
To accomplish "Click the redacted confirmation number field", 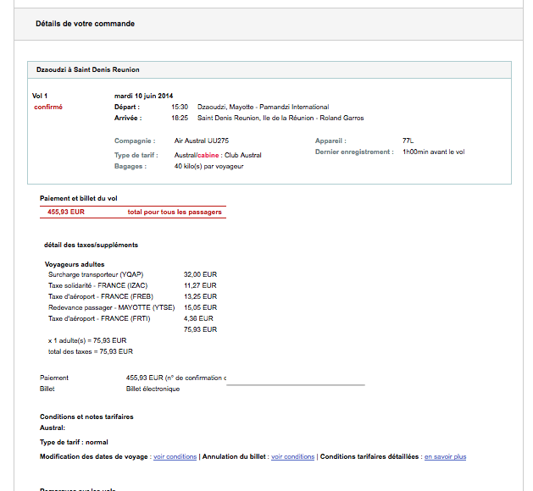I will 295,378.
